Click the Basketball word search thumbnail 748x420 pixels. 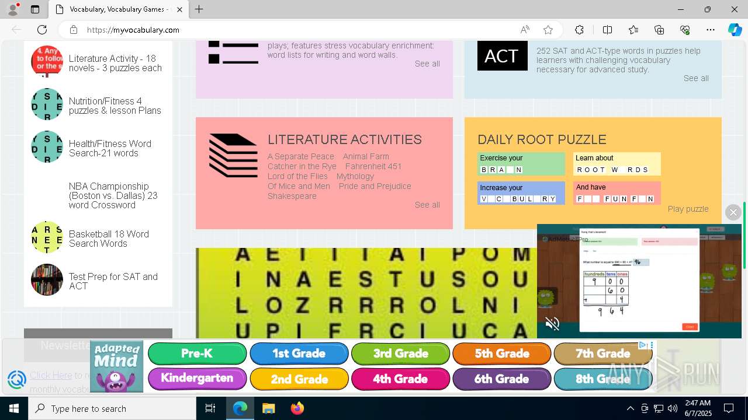[47, 237]
